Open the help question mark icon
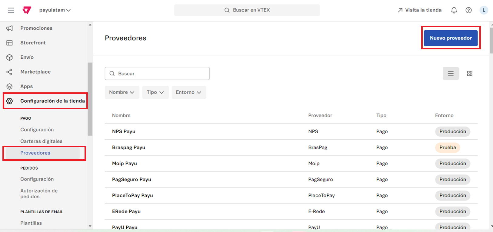Image resolution: width=493 pixels, height=232 pixels. [x=468, y=10]
